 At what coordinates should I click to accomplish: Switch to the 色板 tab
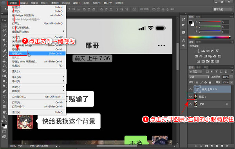tap(198, 16)
